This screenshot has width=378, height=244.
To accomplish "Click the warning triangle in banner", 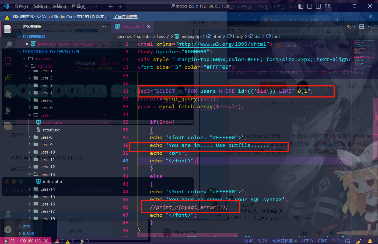I will 7,17.
